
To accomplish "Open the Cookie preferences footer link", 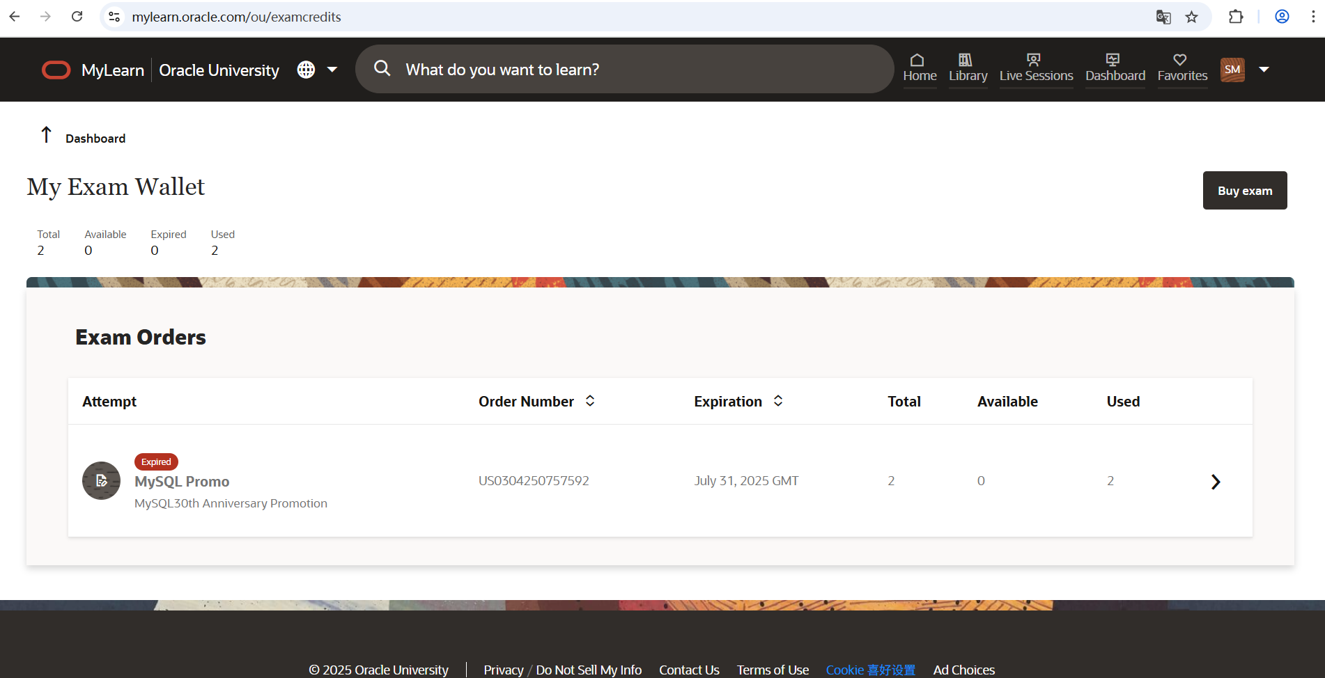I will pyautogui.click(x=871, y=670).
